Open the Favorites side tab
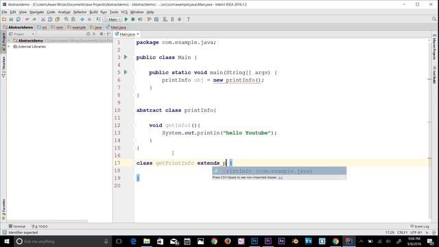This screenshot has width=439, height=247. 3,209
